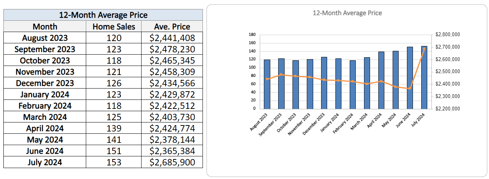Select the 'December 2023' table cell
The height and width of the screenshot is (179, 489).
click(45, 83)
